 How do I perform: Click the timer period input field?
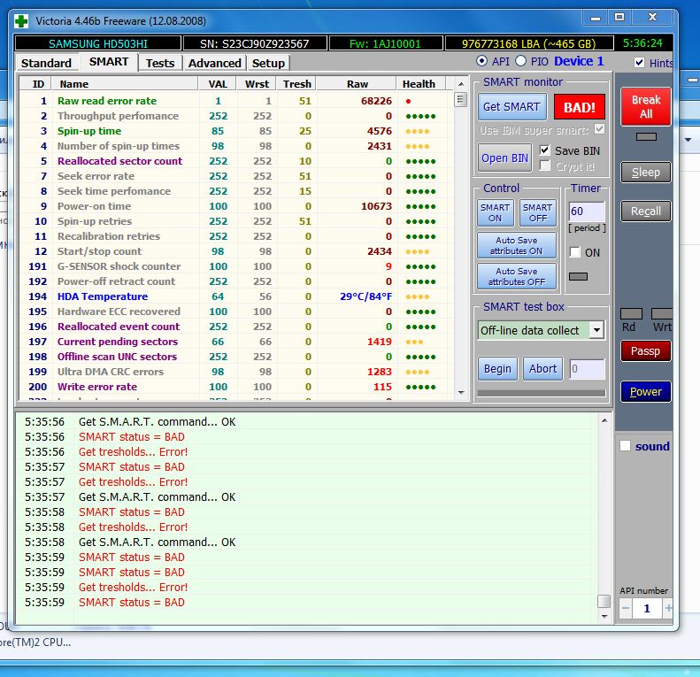pyautogui.click(x=587, y=212)
